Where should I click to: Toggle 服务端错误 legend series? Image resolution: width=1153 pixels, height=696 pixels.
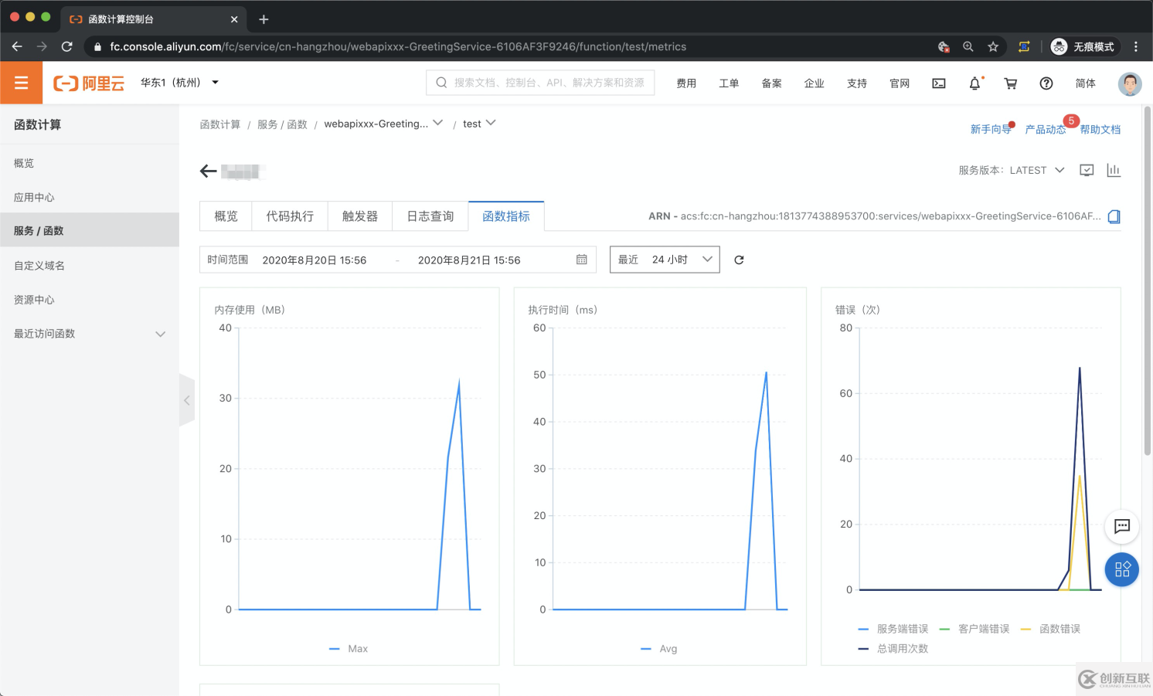click(894, 629)
